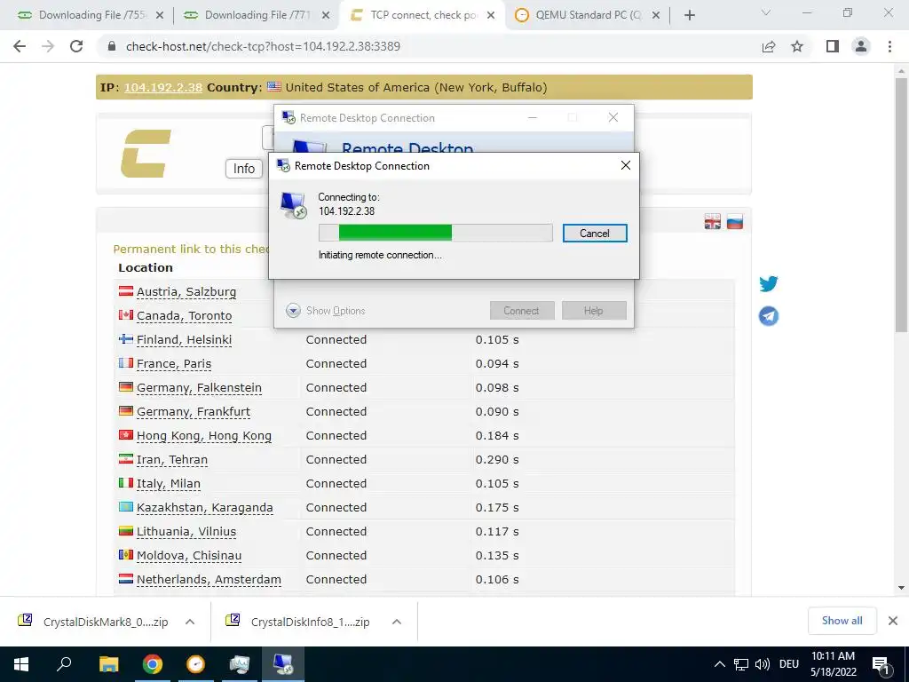Screen dimensions: 909x682
Task: Click the Help button in Remote Desktop
Action: click(594, 311)
